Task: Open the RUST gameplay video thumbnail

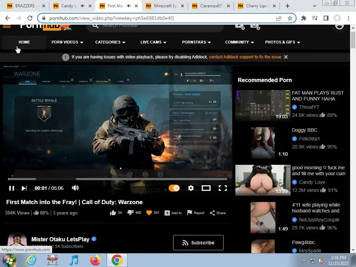Action: [x=263, y=105]
